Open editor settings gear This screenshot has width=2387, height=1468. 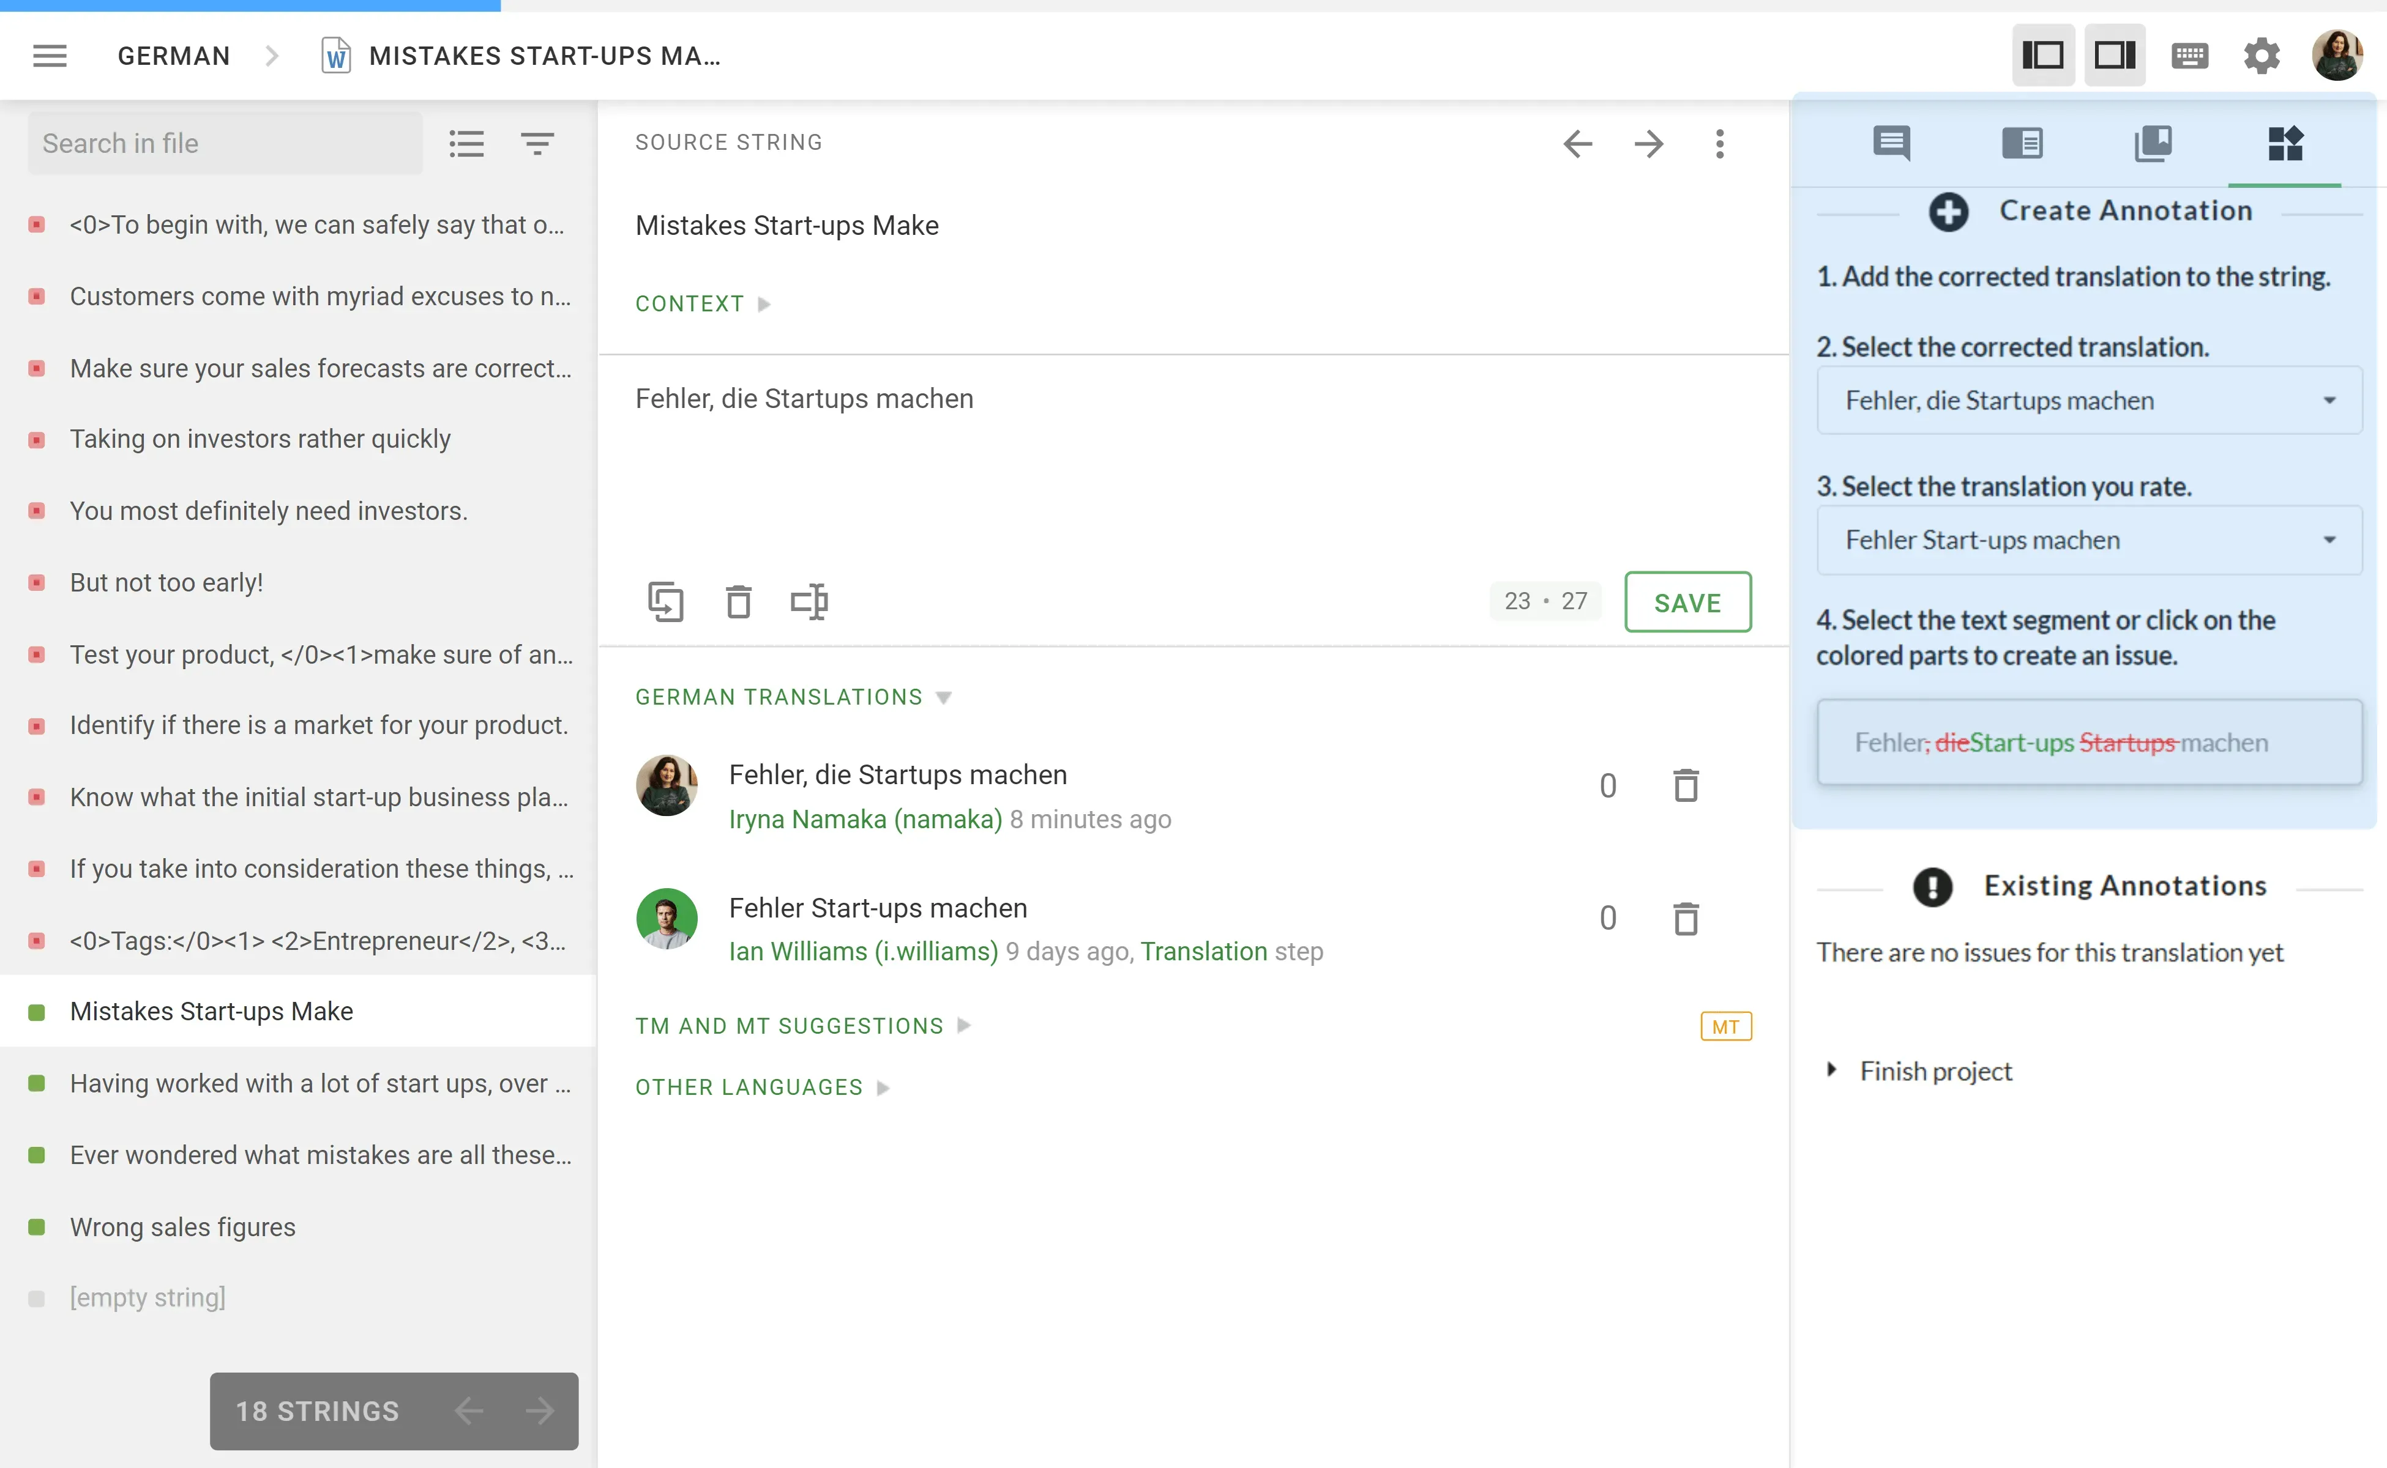click(x=2262, y=55)
